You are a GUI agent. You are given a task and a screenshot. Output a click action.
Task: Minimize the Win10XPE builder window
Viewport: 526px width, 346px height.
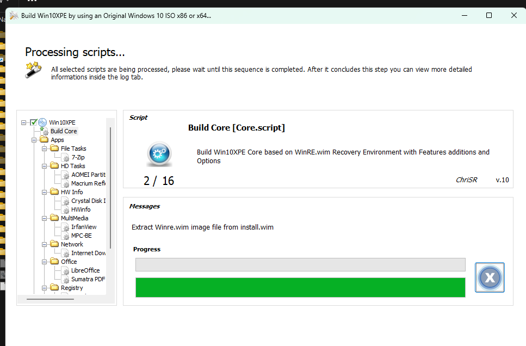(465, 15)
